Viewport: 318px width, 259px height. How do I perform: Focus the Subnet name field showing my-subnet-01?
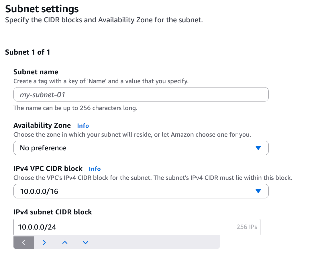coord(141,94)
